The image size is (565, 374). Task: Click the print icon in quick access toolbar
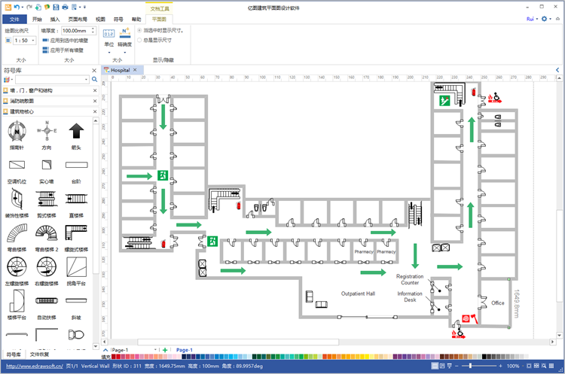click(x=65, y=6)
